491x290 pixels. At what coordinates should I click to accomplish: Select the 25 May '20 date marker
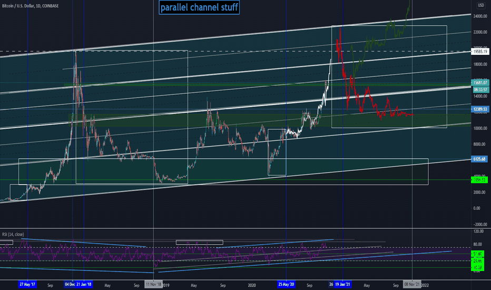pyautogui.click(x=286, y=284)
